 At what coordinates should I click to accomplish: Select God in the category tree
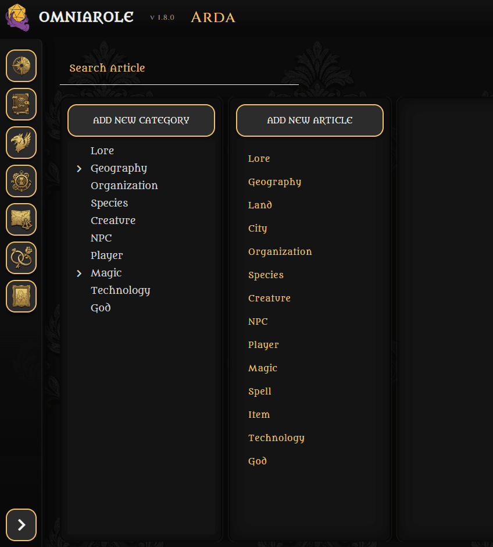pyautogui.click(x=101, y=308)
